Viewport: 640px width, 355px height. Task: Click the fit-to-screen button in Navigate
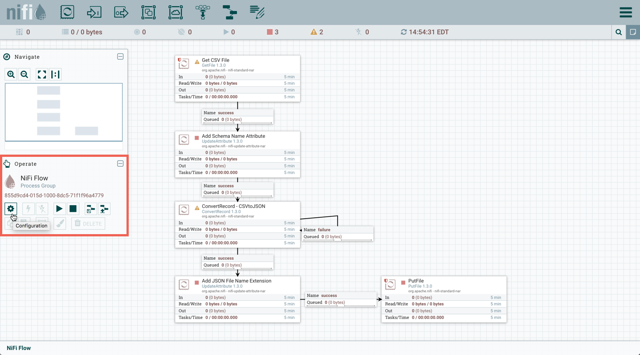(42, 74)
